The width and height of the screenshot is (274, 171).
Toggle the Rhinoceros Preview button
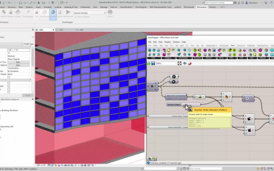[11, 14]
